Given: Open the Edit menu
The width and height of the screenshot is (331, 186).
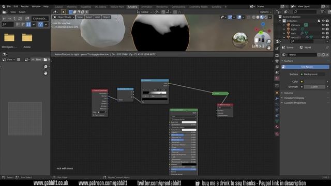Looking at the screenshot, I should tap(16, 7).
